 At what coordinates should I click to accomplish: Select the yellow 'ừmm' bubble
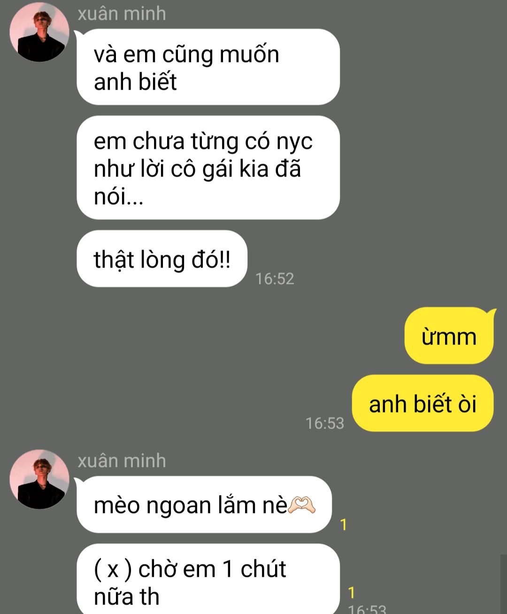coord(449,336)
